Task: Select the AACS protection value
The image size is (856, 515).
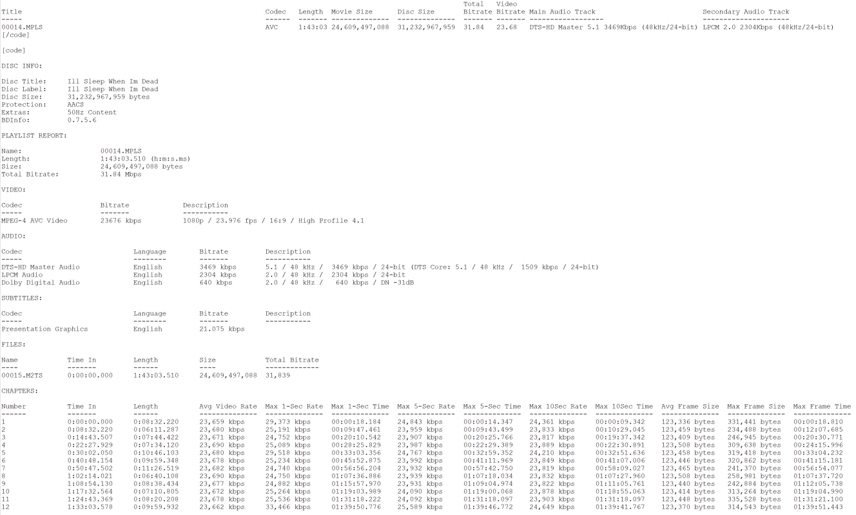Action: click(x=75, y=104)
